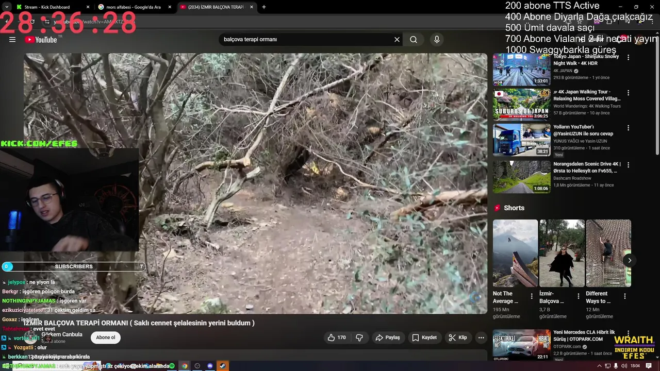
Task: Run the search with magnifier button
Action: point(414,40)
